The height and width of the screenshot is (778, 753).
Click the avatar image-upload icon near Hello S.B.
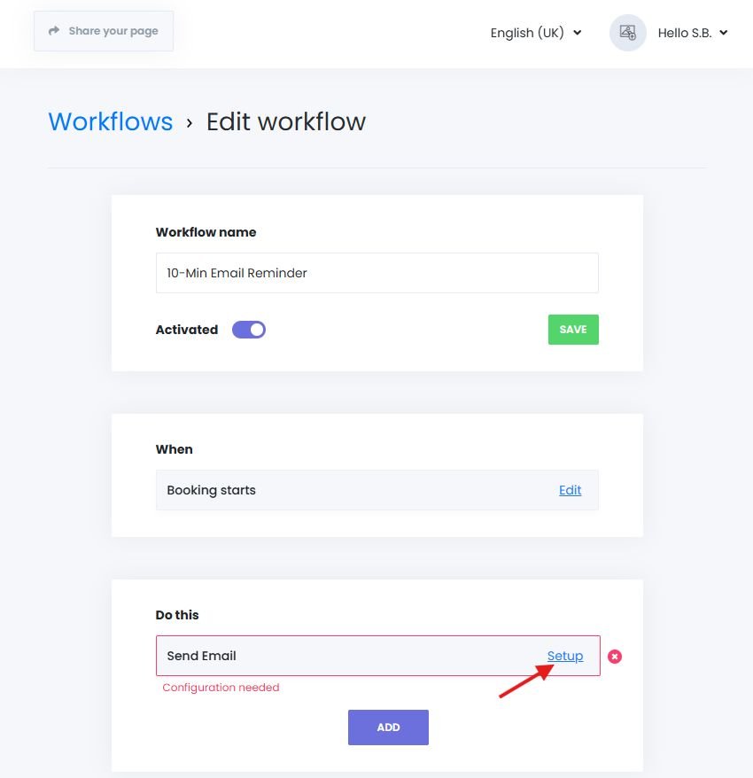point(627,32)
